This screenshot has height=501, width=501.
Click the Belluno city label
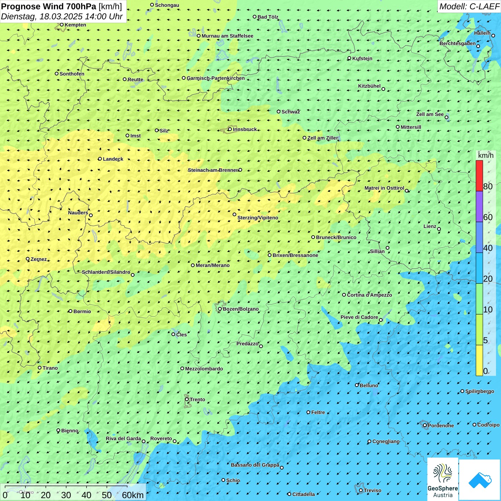tap(369, 385)
